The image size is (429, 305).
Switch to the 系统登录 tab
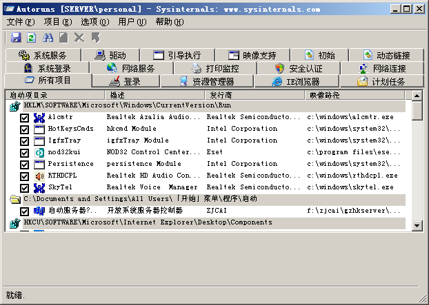[x=47, y=68]
